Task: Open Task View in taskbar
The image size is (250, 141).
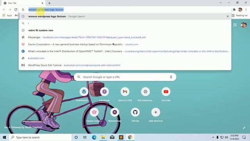Action: click(x=85, y=137)
